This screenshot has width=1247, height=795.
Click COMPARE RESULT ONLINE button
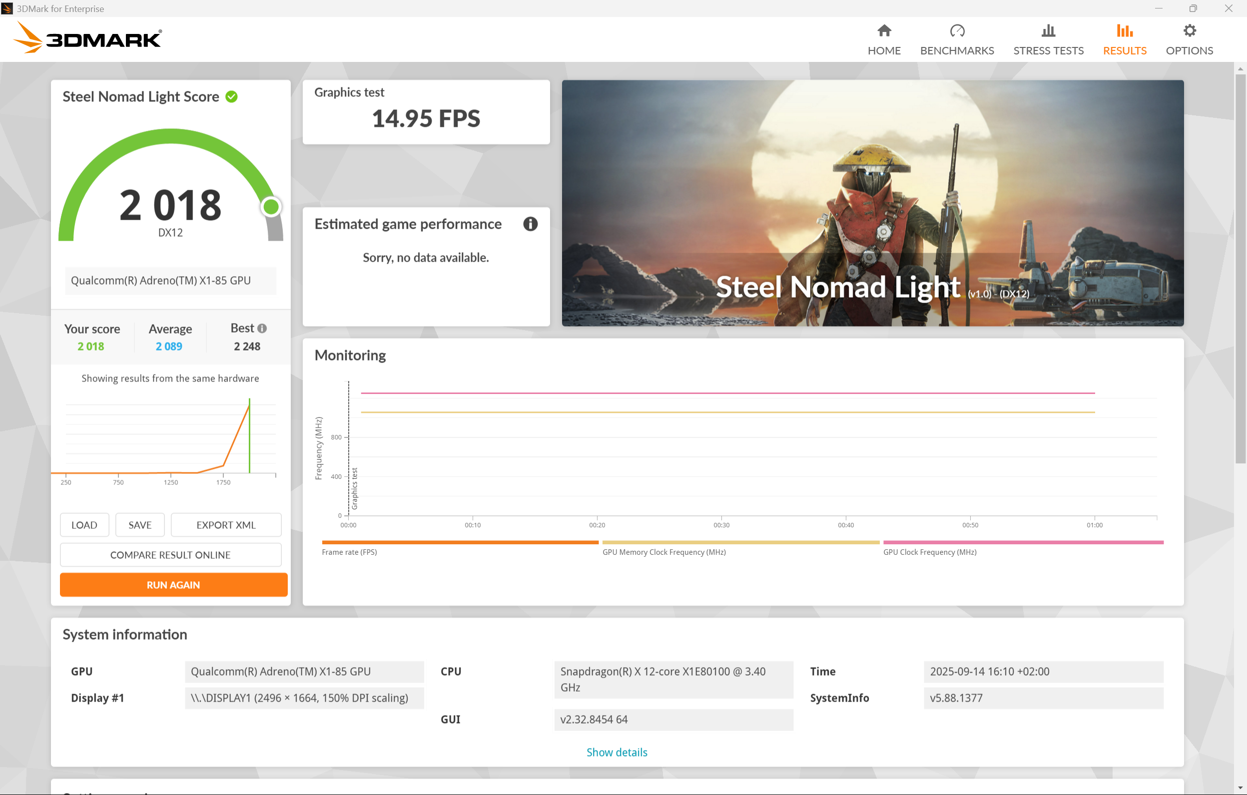click(x=170, y=555)
